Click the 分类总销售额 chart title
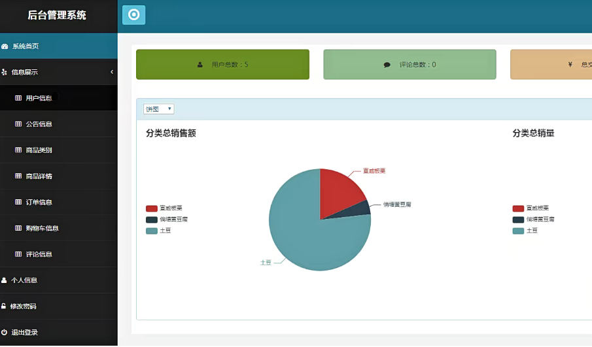The width and height of the screenshot is (592, 347). tap(171, 133)
